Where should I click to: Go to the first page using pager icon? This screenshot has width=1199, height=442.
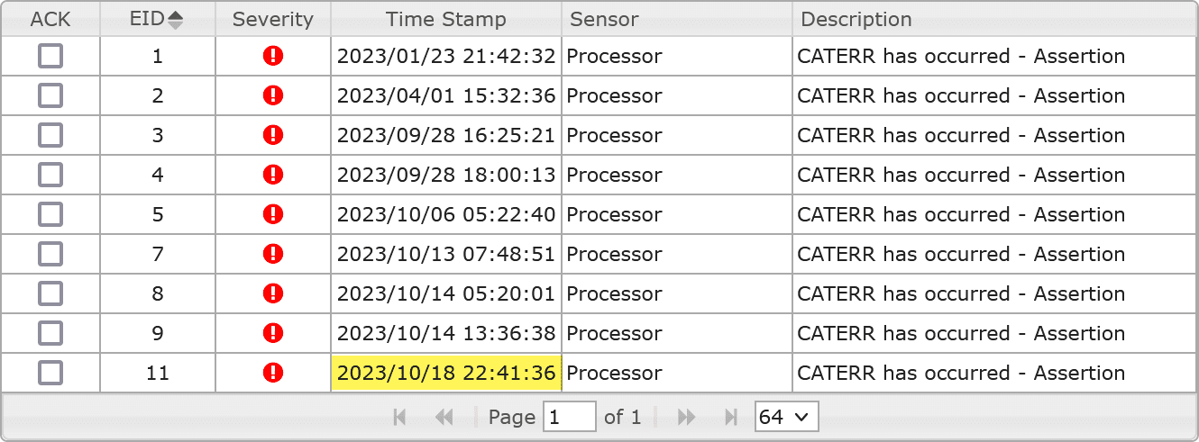click(x=400, y=417)
